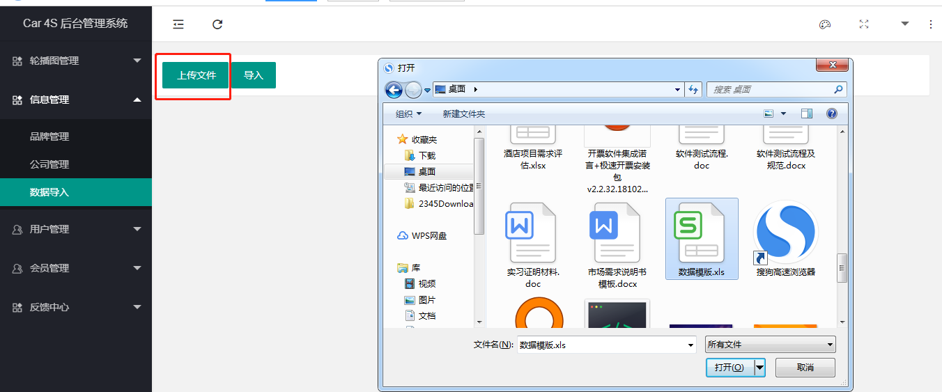Open the view options dropdown arrow
Screen dimensions: 942x392
(783, 113)
